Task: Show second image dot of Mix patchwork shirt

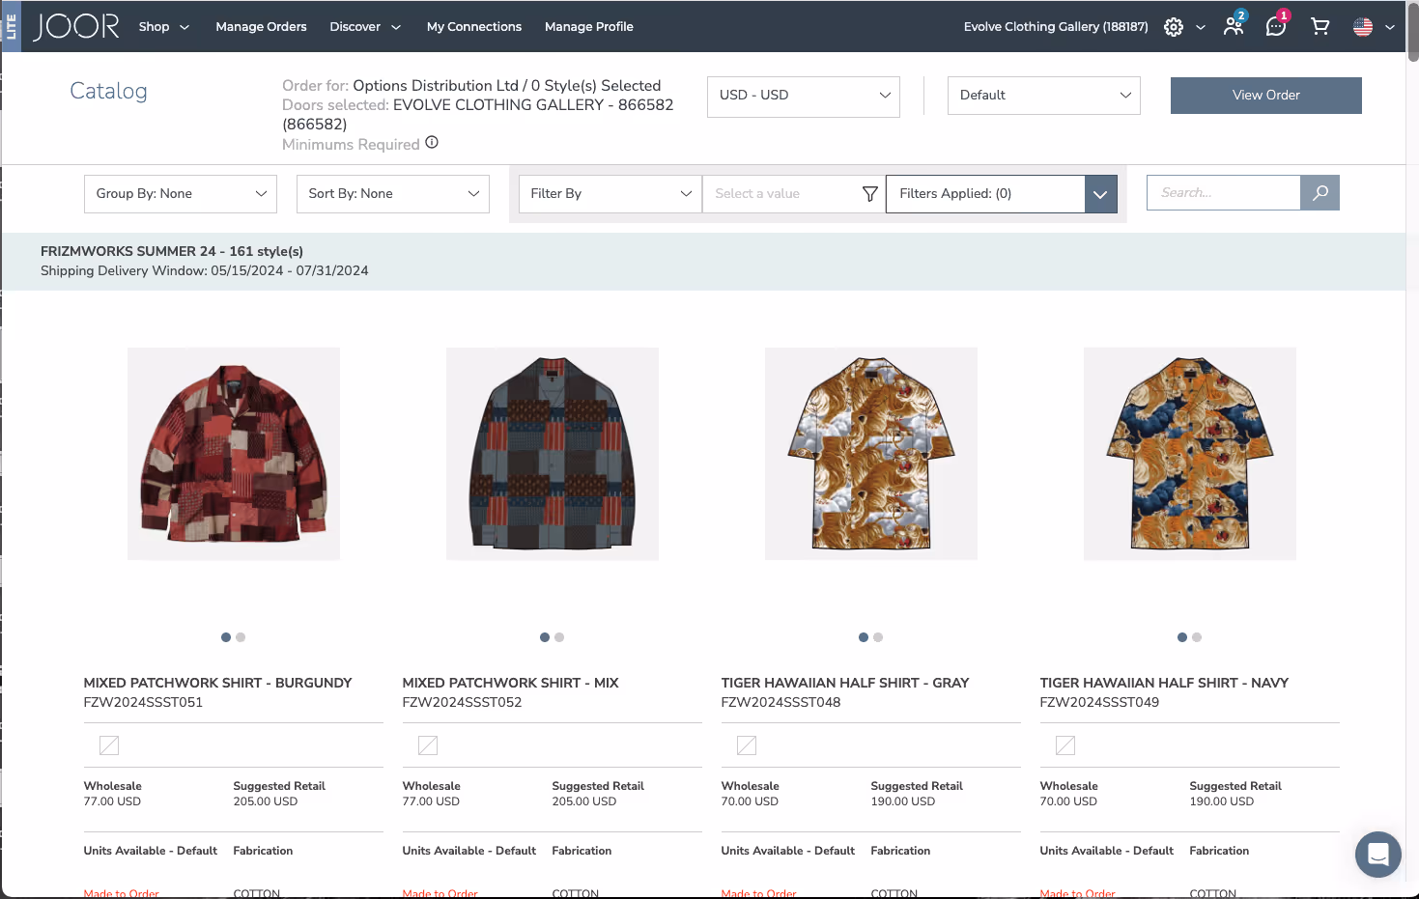Action: click(x=559, y=637)
